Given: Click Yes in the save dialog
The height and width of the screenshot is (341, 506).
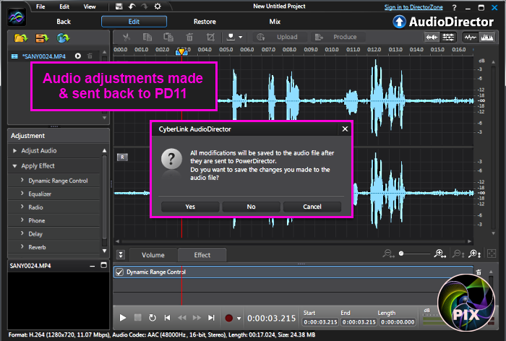Looking at the screenshot, I should (190, 207).
